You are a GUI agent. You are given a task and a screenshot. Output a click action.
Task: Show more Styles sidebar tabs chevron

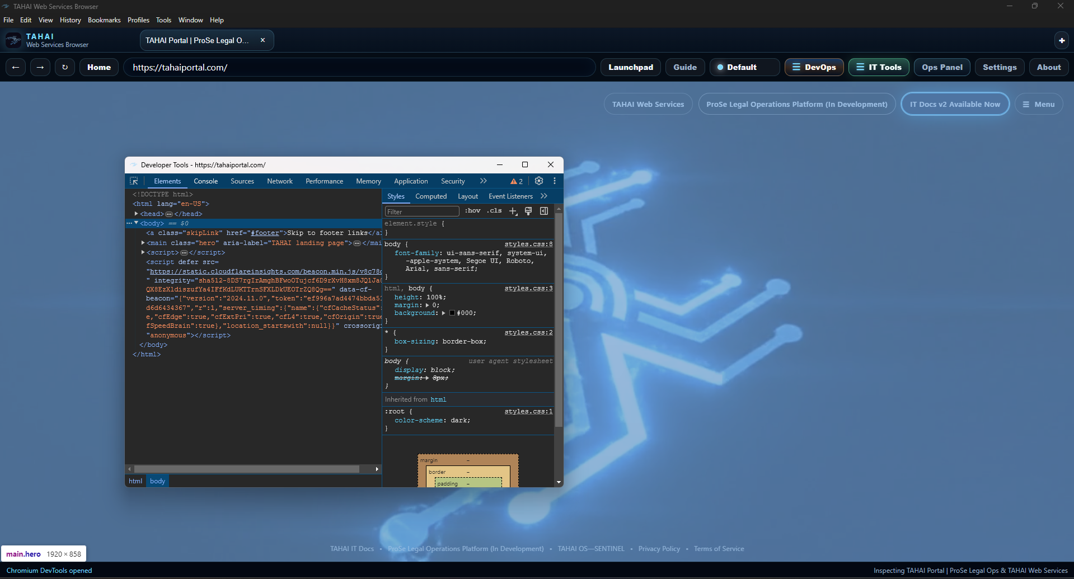[544, 196]
